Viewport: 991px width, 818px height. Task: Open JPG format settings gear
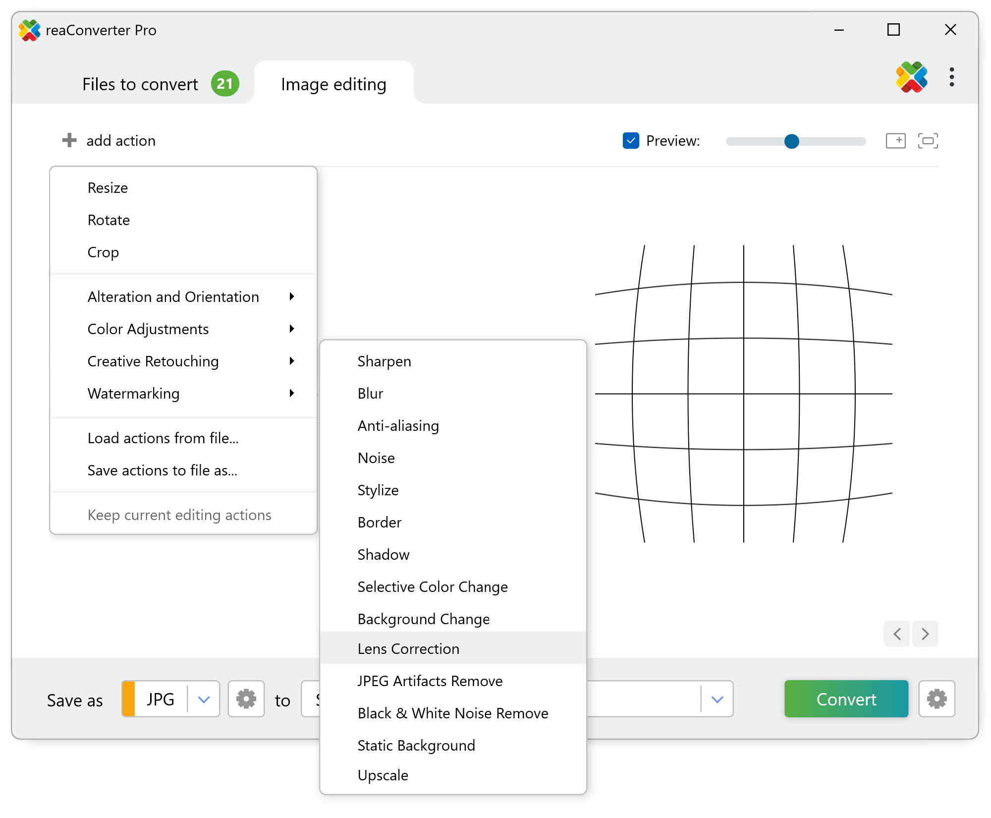click(246, 699)
